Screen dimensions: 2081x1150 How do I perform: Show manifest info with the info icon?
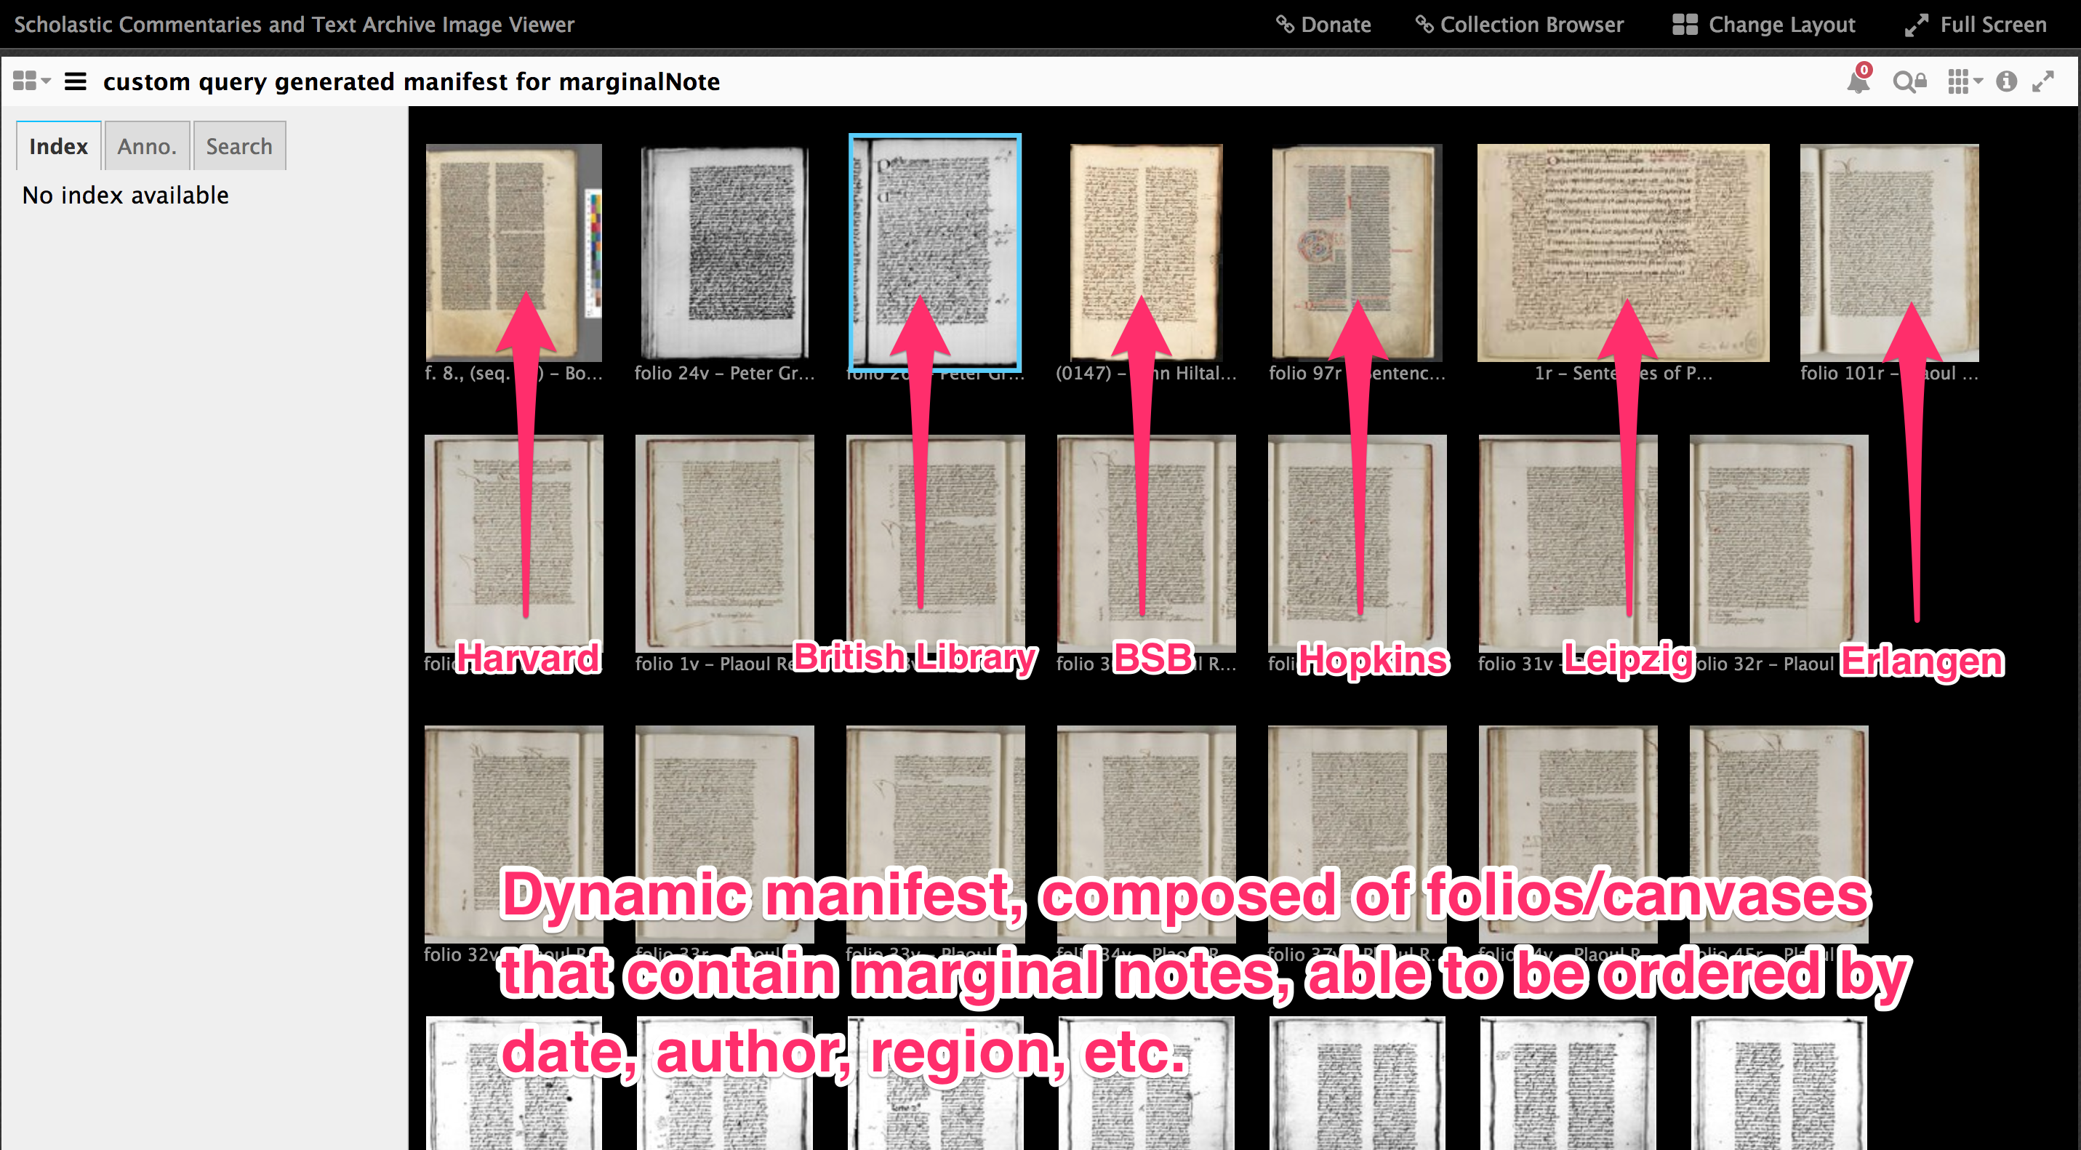2006,81
